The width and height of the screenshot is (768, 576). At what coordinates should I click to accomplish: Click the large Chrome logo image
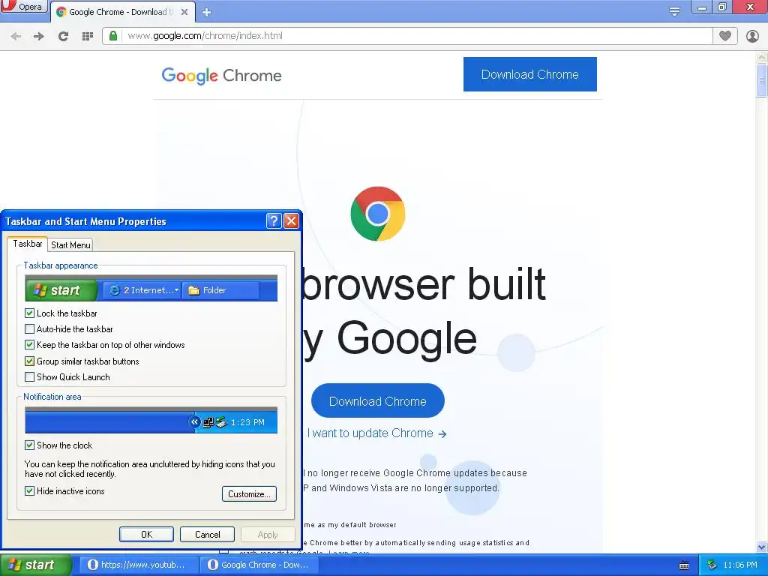point(378,214)
